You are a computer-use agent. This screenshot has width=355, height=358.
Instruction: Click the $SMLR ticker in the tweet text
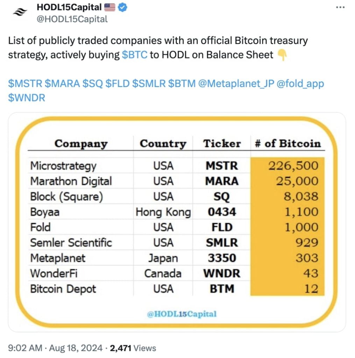tap(149, 84)
